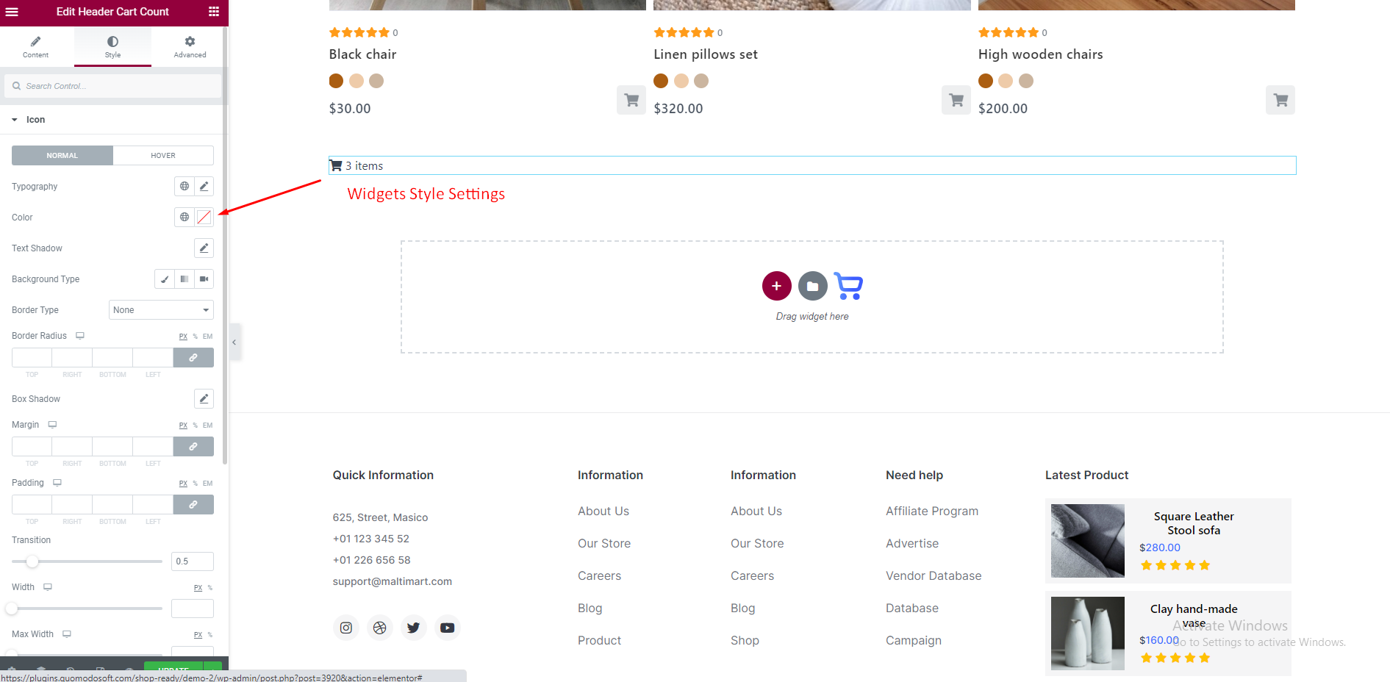1390x682 pixels.
Task: Switch to the Content tab
Action: click(35, 47)
